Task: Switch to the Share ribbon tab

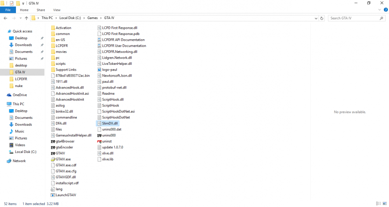Action: pos(41,10)
